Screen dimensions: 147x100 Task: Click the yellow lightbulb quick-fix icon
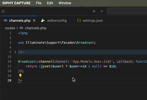(20, 75)
